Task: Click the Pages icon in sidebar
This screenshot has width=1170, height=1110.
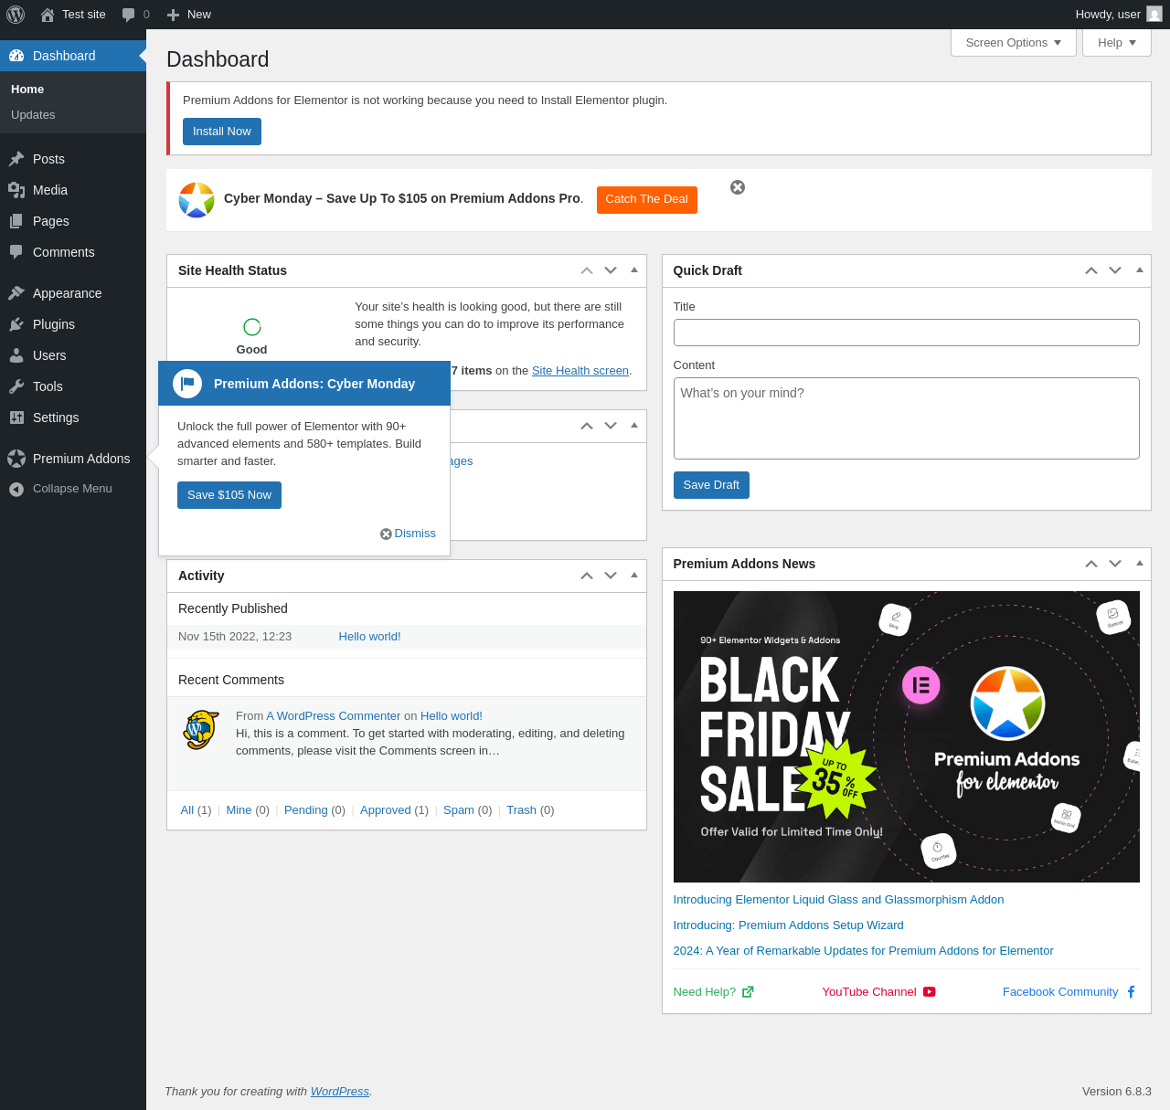Action: point(16,221)
